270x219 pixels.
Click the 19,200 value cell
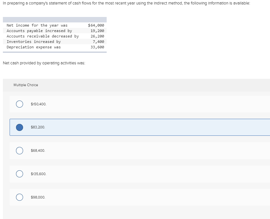point(97,31)
